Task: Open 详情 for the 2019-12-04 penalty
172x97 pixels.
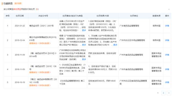Action: (x=167, y=40)
